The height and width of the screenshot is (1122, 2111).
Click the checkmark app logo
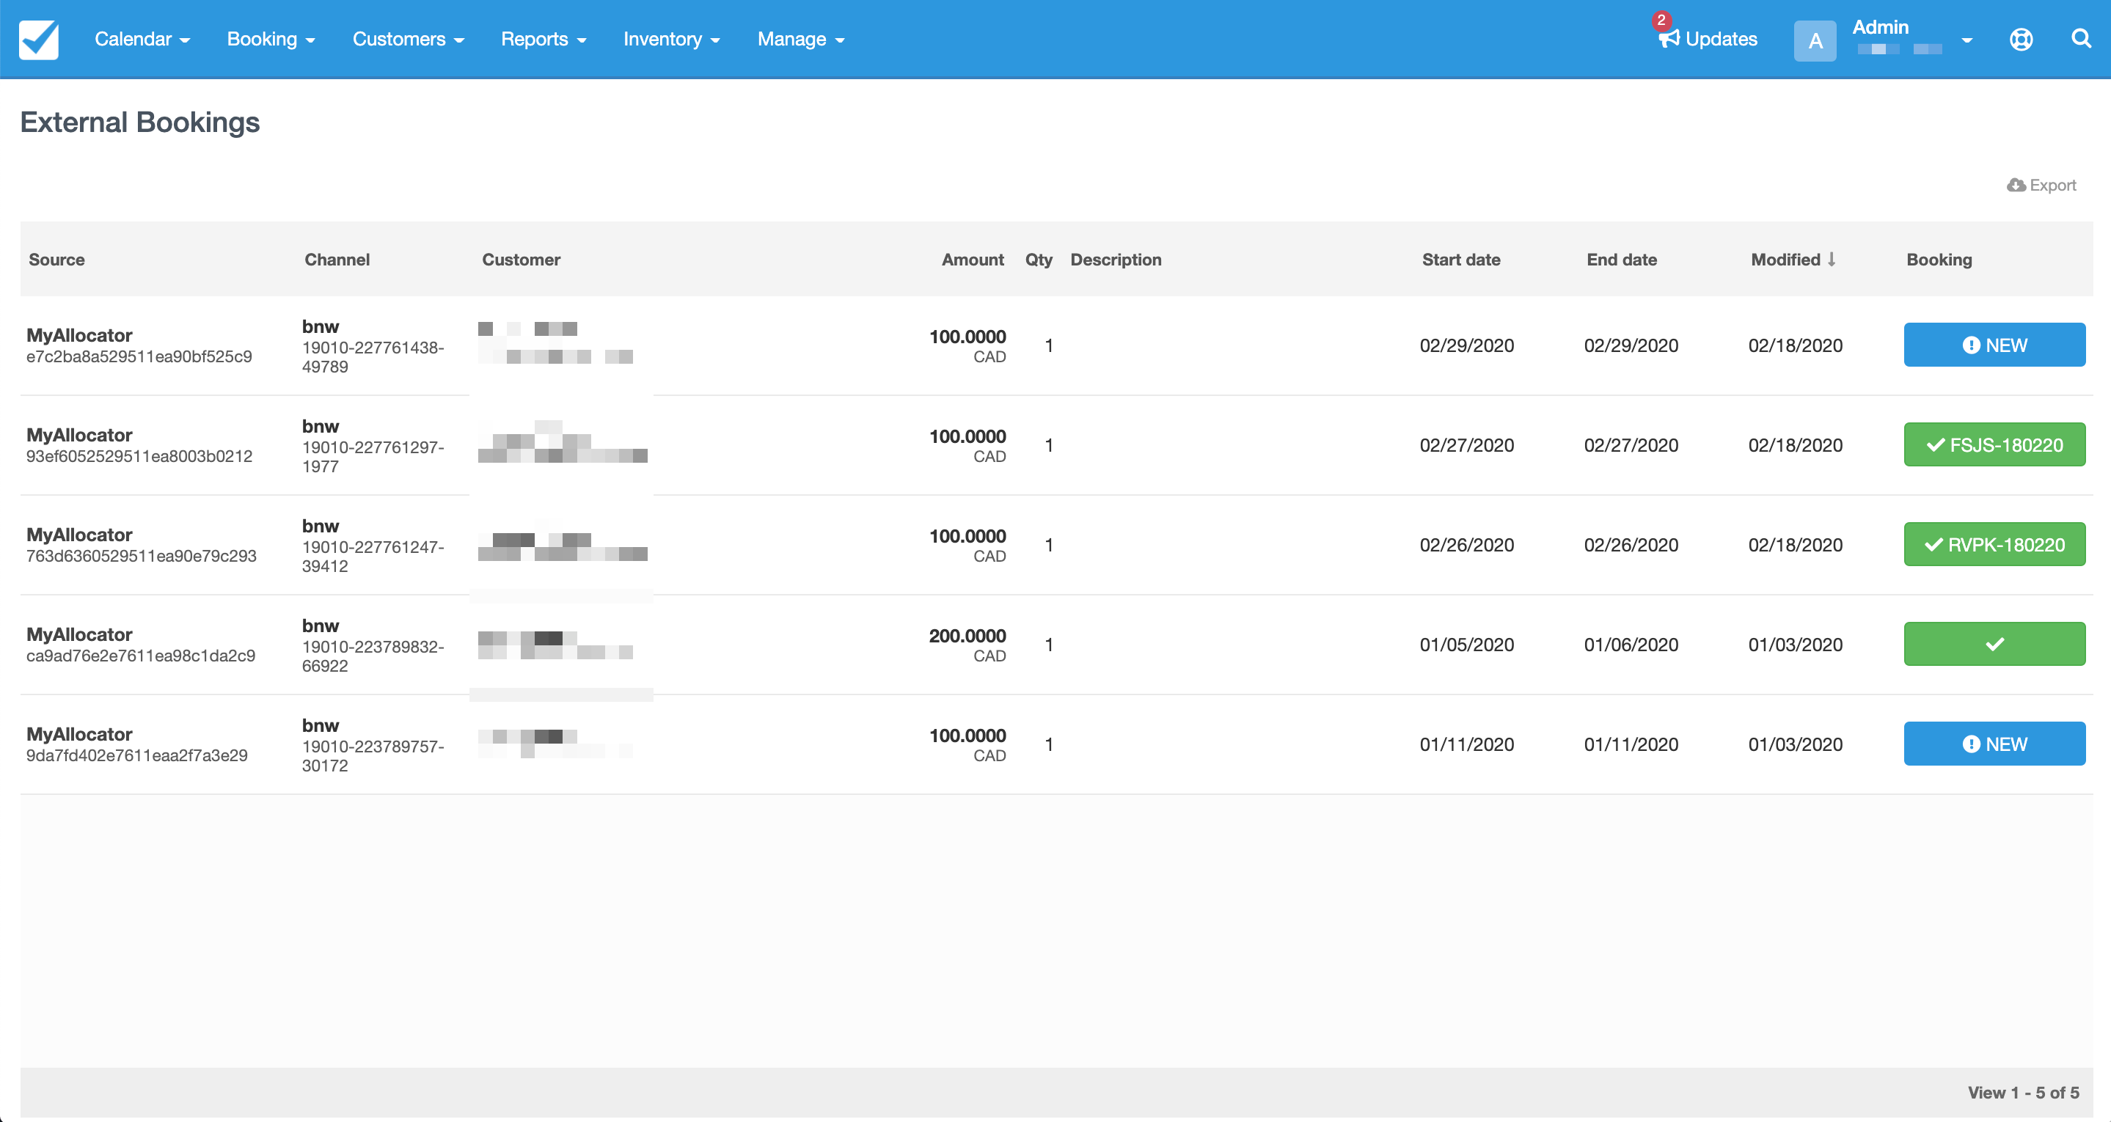[39, 40]
